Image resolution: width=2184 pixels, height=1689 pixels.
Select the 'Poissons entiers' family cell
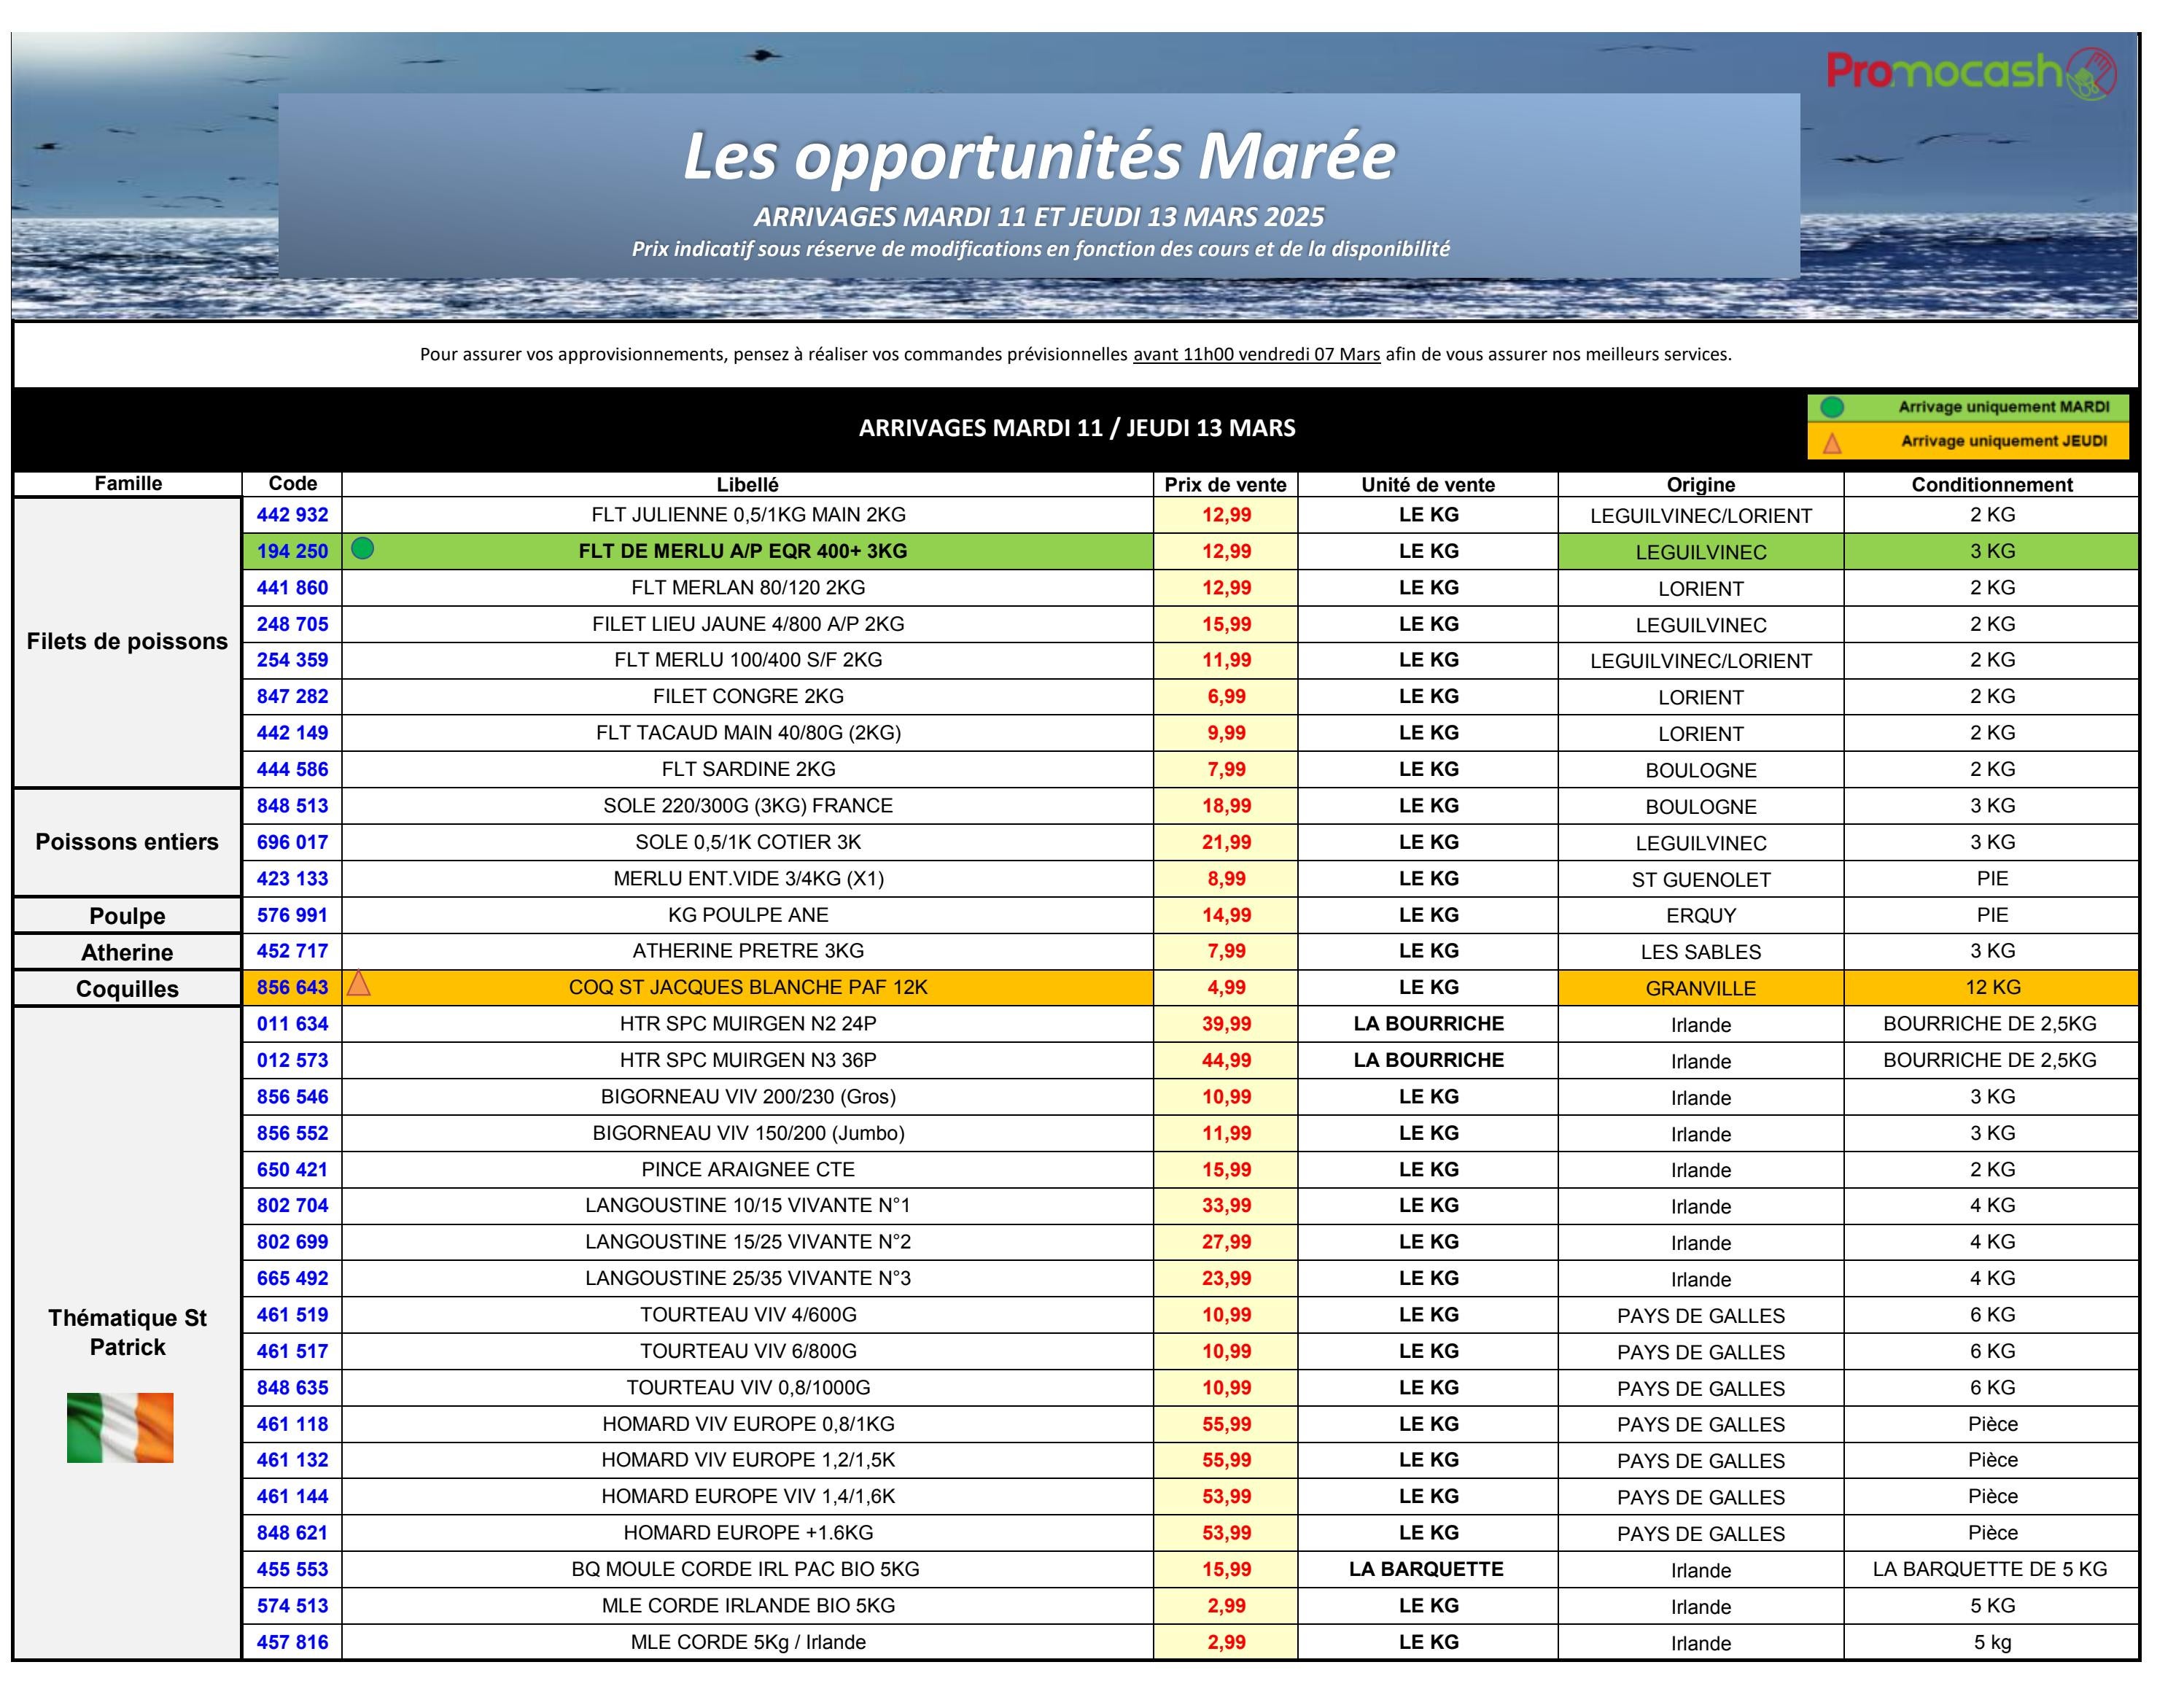(128, 842)
